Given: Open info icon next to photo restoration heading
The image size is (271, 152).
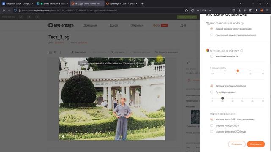Looking at the screenshot, I should tap(242, 23).
